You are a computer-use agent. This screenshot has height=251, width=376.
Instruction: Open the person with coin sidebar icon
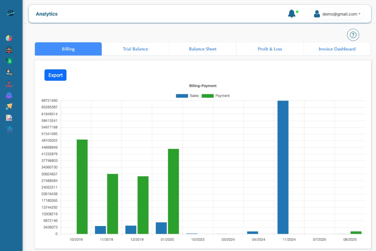[x=9, y=72]
